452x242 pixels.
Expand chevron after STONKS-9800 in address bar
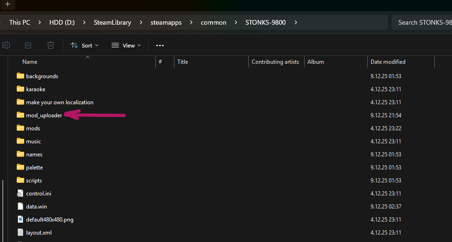(x=296, y=22)
